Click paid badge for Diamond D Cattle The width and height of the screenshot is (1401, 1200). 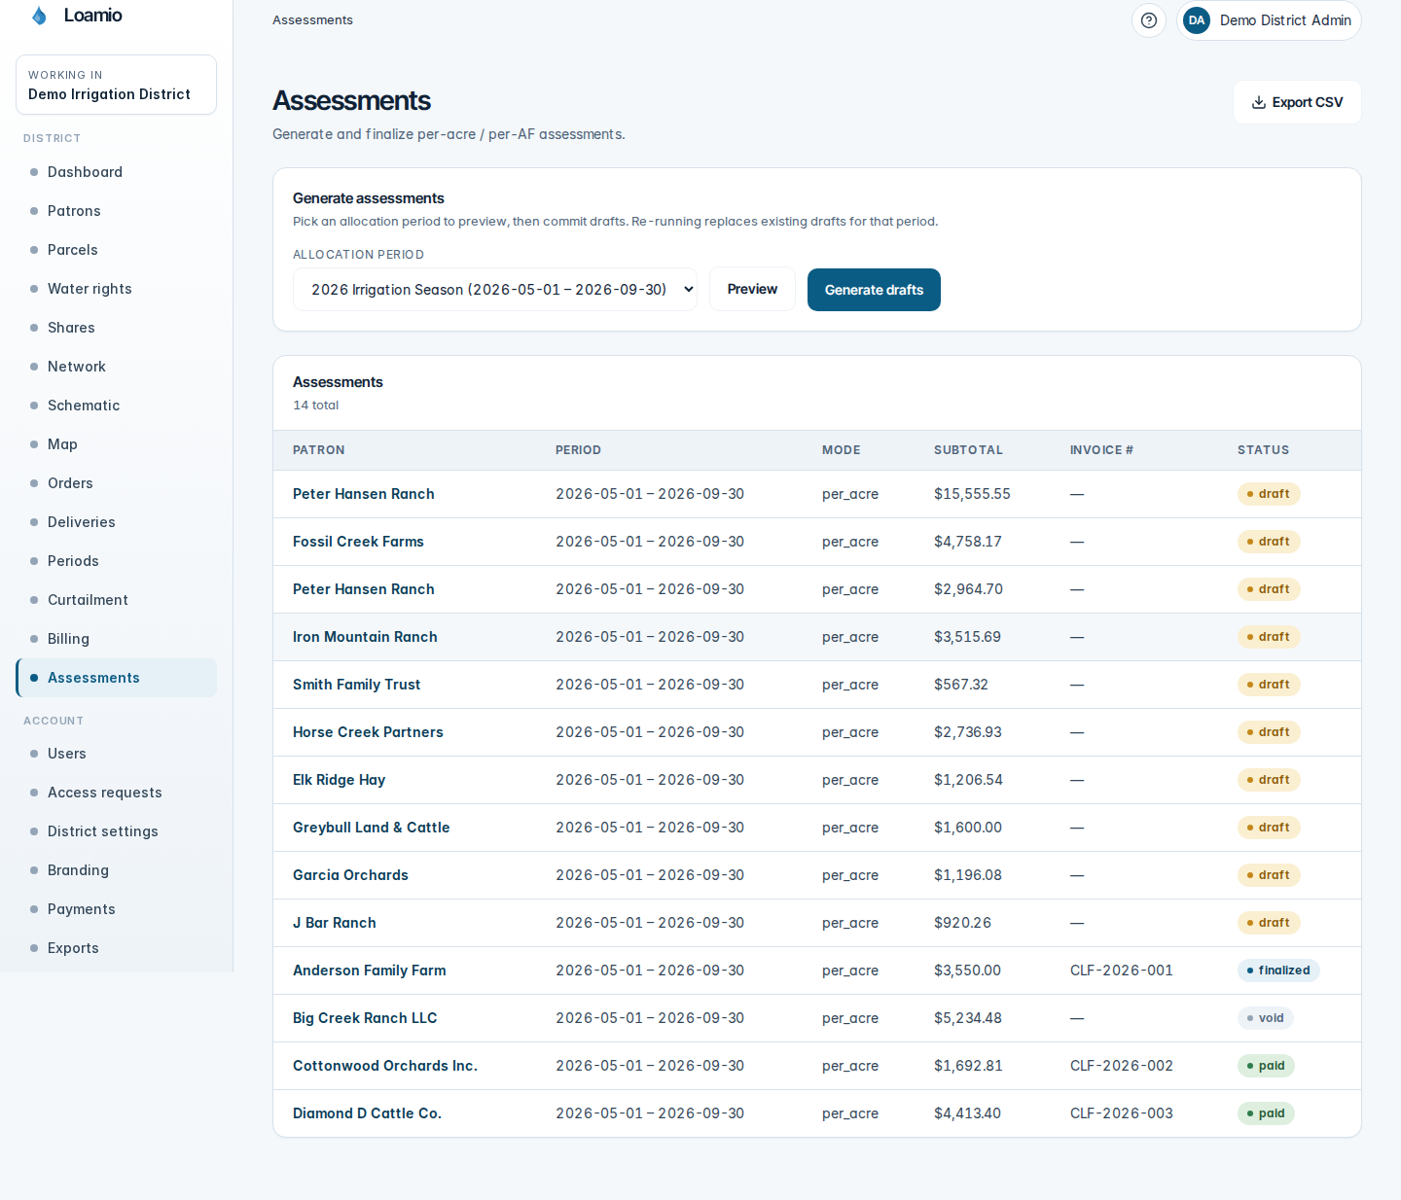coord(1266,1113)
